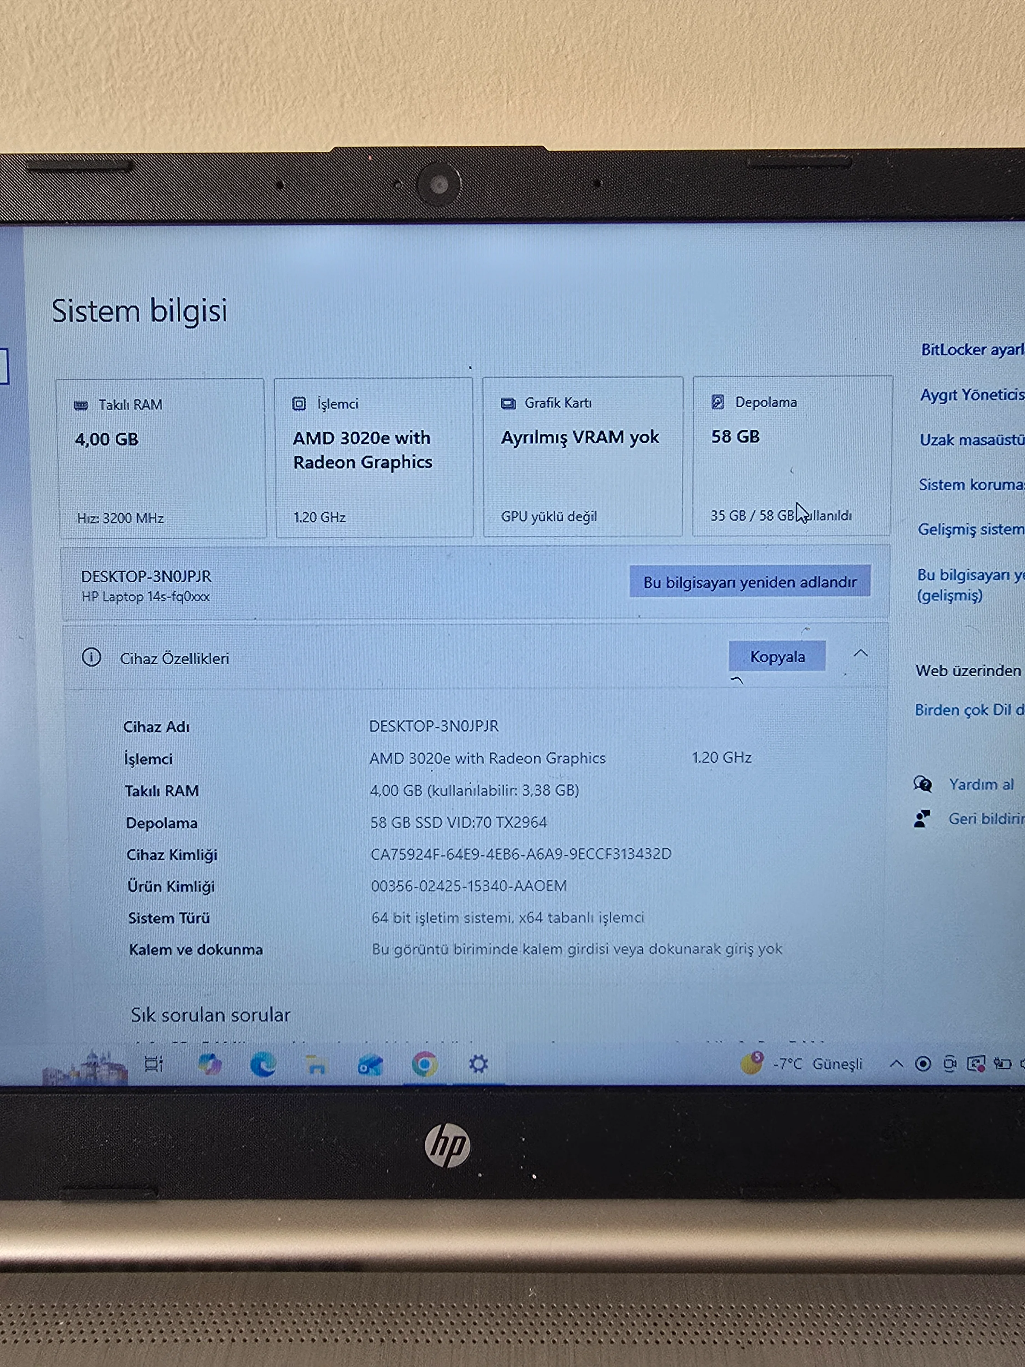1025x1367 pixels.
Task: Open File Explorer from the taskbar
Action: point(316,1065)
